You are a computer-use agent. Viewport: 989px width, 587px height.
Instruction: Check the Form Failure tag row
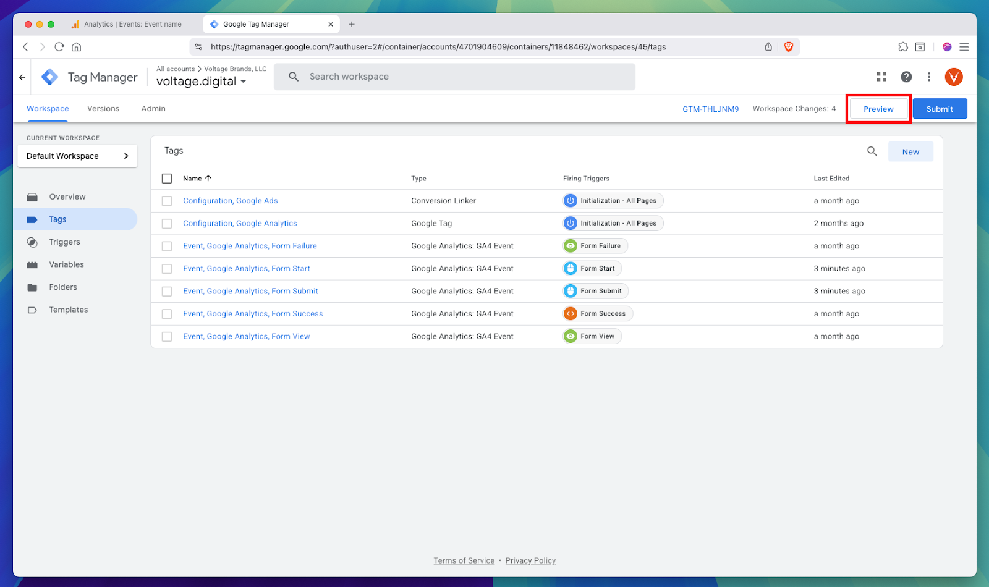pos(167,246)
